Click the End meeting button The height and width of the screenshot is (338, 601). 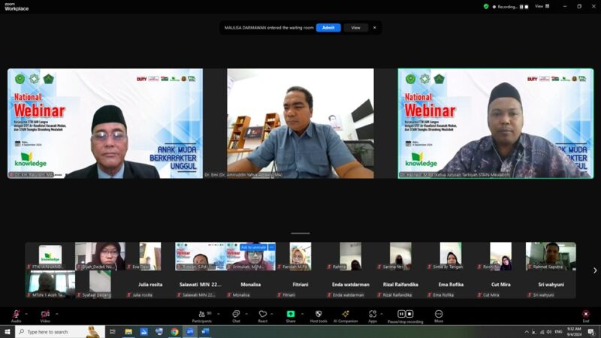[585, 315]
